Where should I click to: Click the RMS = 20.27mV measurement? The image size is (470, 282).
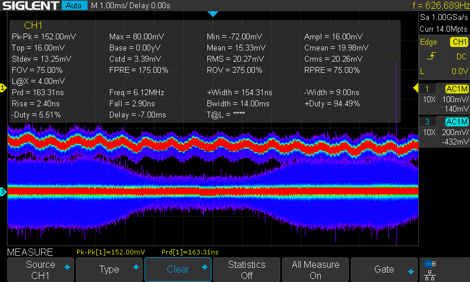pyautogui.click(x=236, y=59)
